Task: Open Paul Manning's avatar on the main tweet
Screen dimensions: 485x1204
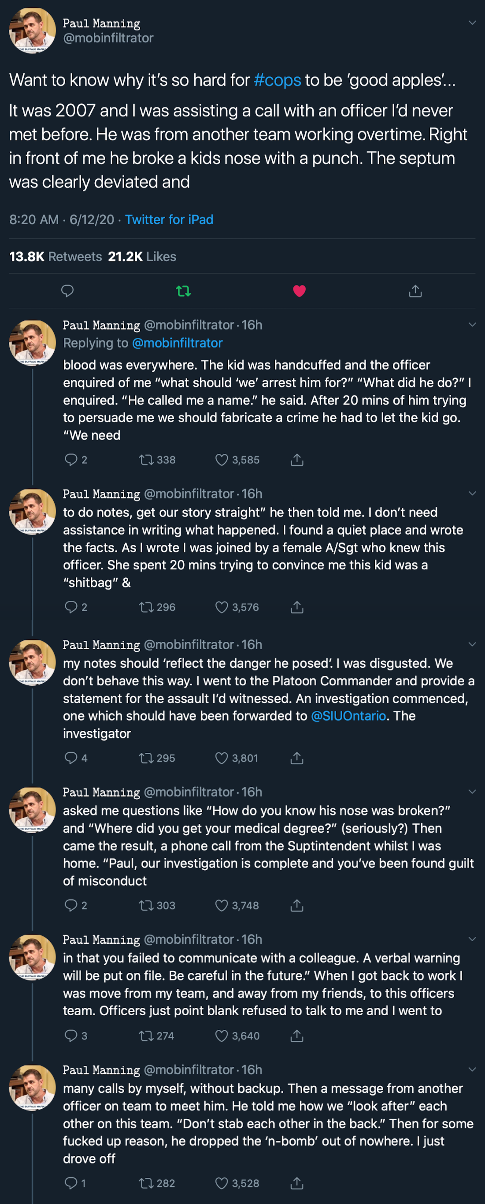Action: tap(32, 31)
